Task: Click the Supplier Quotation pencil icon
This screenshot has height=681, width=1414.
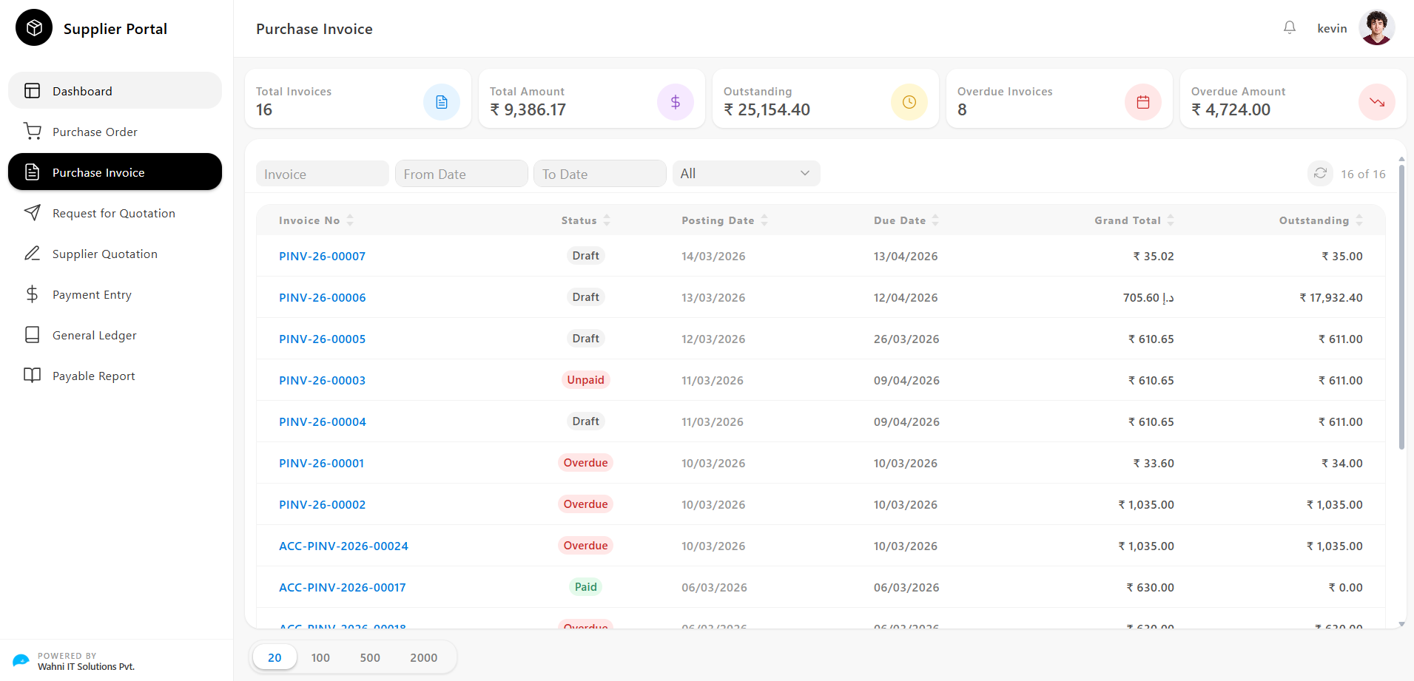Action: (33, 254)
